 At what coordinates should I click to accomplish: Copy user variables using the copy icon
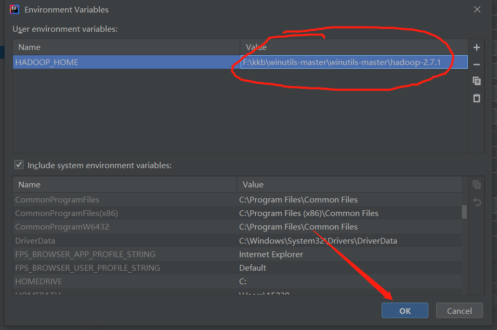click(476, 81)
